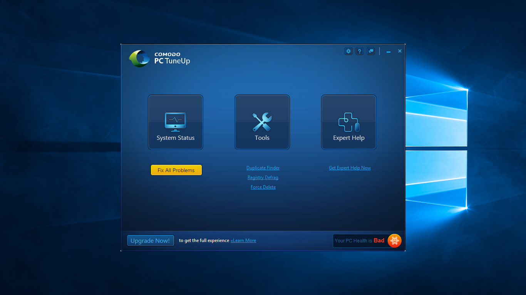Viewport: 526px width, 295px height.
Task: Open the Force Delete tool
Action: [263, 187]
